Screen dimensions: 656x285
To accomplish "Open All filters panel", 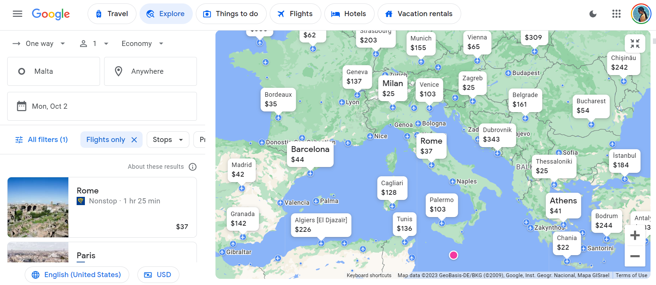I will (42, 140).
